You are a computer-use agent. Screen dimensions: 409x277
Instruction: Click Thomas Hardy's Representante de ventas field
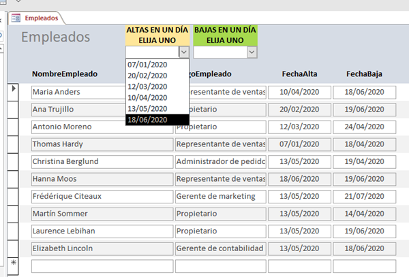coord(221,144)
